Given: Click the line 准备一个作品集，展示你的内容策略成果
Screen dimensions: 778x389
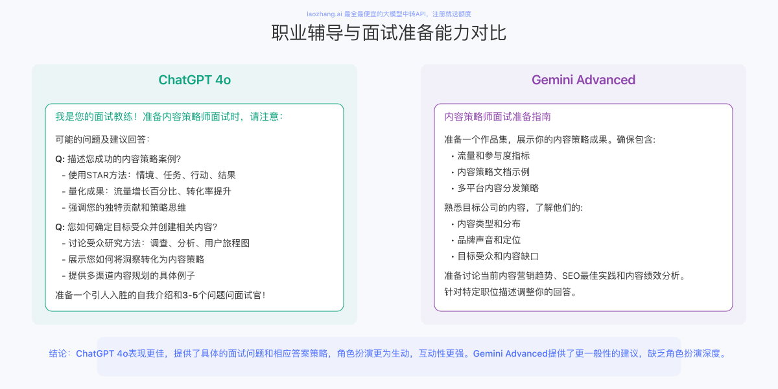Looking at the screenshot, I should point(550,139).
